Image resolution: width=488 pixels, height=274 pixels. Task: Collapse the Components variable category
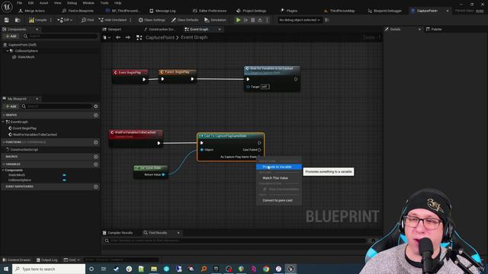(3, 170)
